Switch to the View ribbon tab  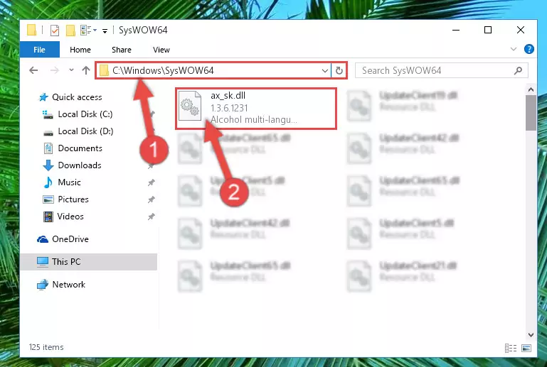pos(161,50)
